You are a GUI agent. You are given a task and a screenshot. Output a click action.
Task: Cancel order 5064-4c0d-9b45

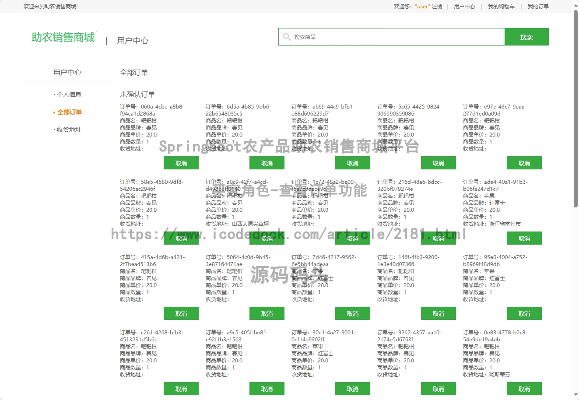[267, 314]
